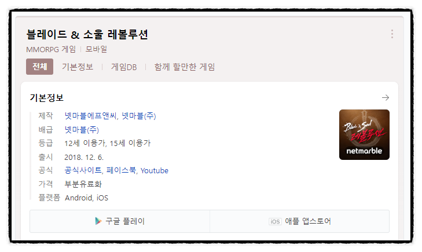
Task: Click the 기본정보 section heading
Action: [46, 97]
